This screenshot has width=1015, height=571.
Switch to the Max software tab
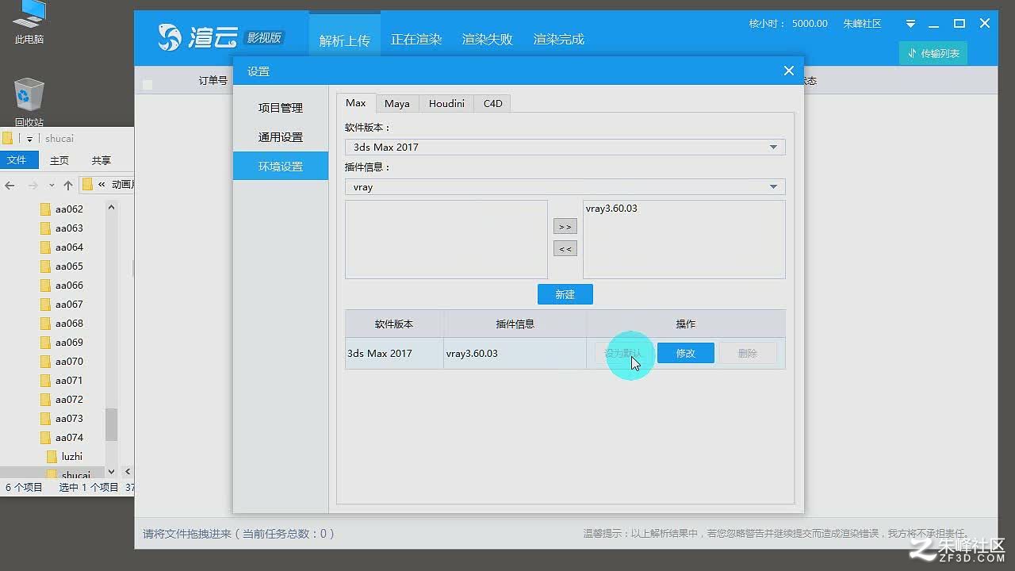pos(356,103)
